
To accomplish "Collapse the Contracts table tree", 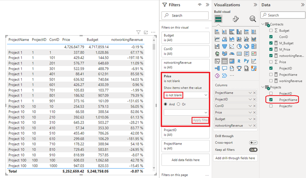I will (263, 24).
